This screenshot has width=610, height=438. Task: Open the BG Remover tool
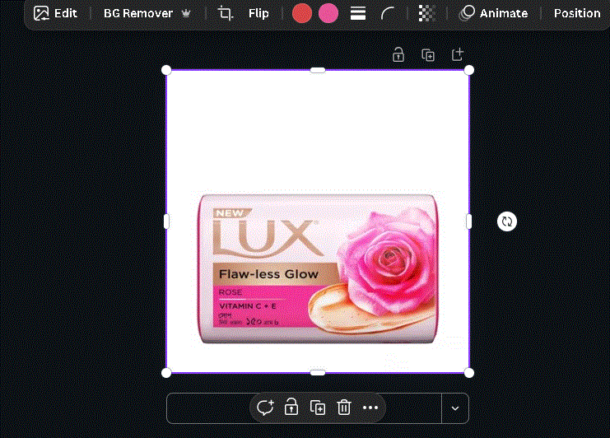pos(138,13)
